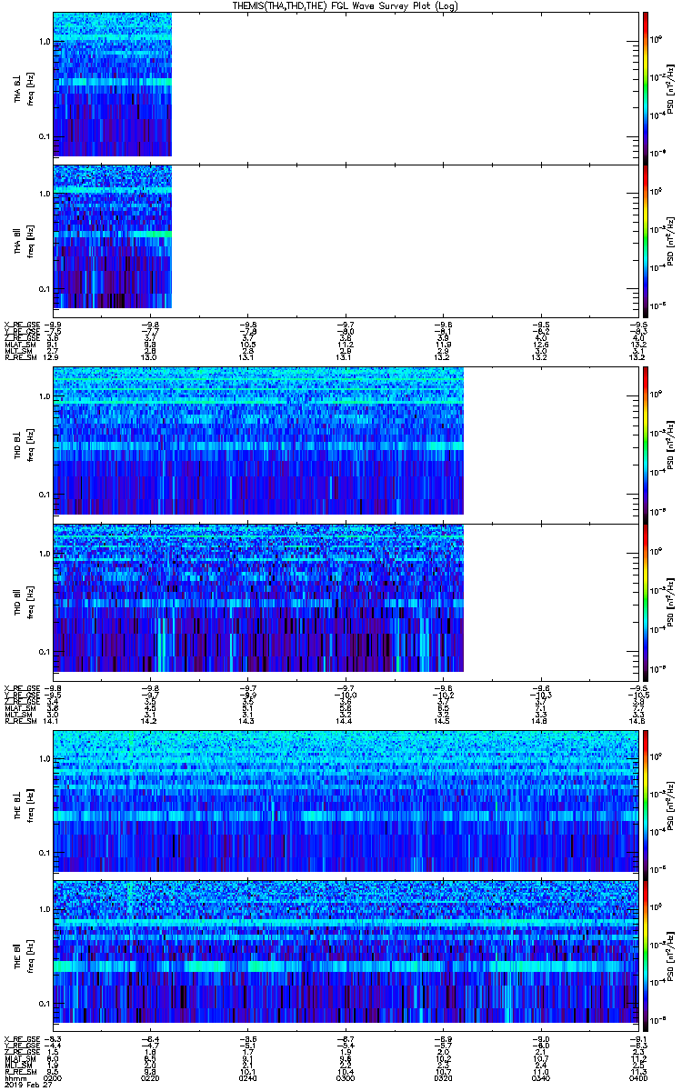Viewport: 682px width, 1091px height.
Task: Click the '0200' time tick label
Action: (x=54, y=1078)
